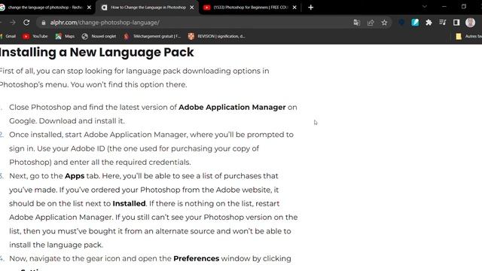Image resolution: width=482 pixels, height=271 pixels.
Task: Click the 'First of all, you can stop' paragraph
Action: (134, 78)
